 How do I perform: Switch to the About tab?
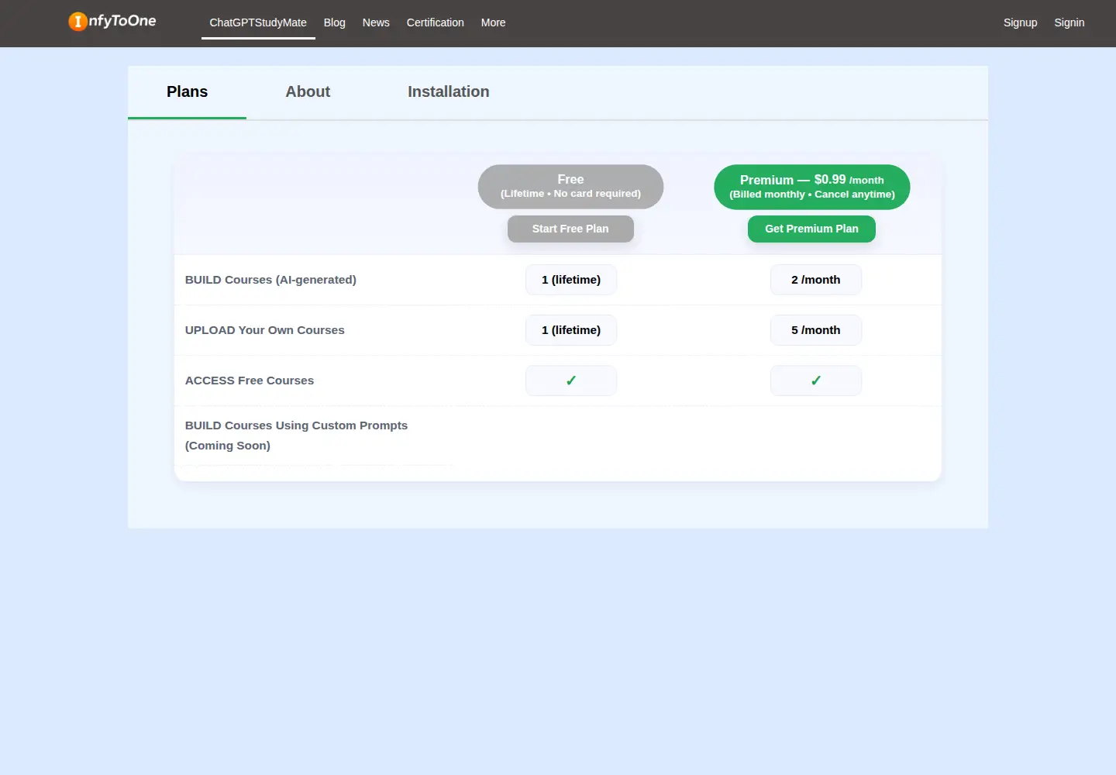tap(308, 91)
